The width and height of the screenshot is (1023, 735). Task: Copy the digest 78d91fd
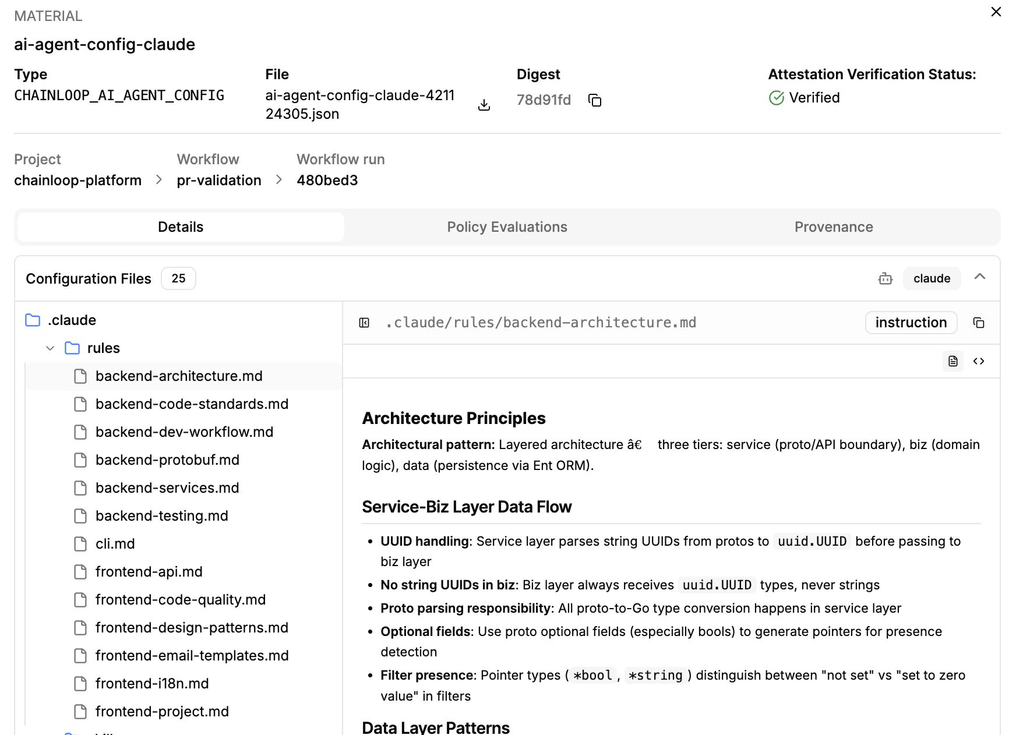click(595, 100)
